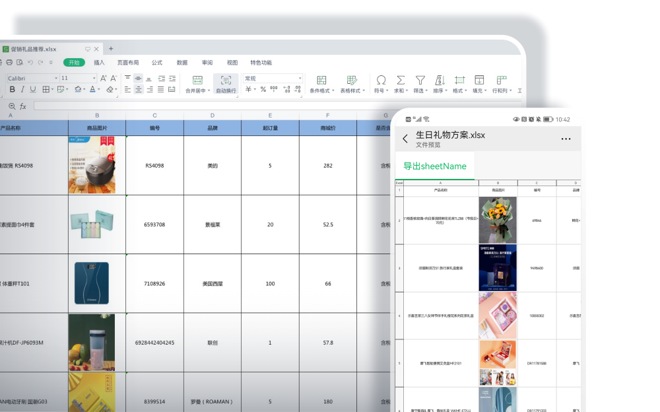Toggle Align Left for cells
This screenshot has width=660, height=412.
(127, 89)
